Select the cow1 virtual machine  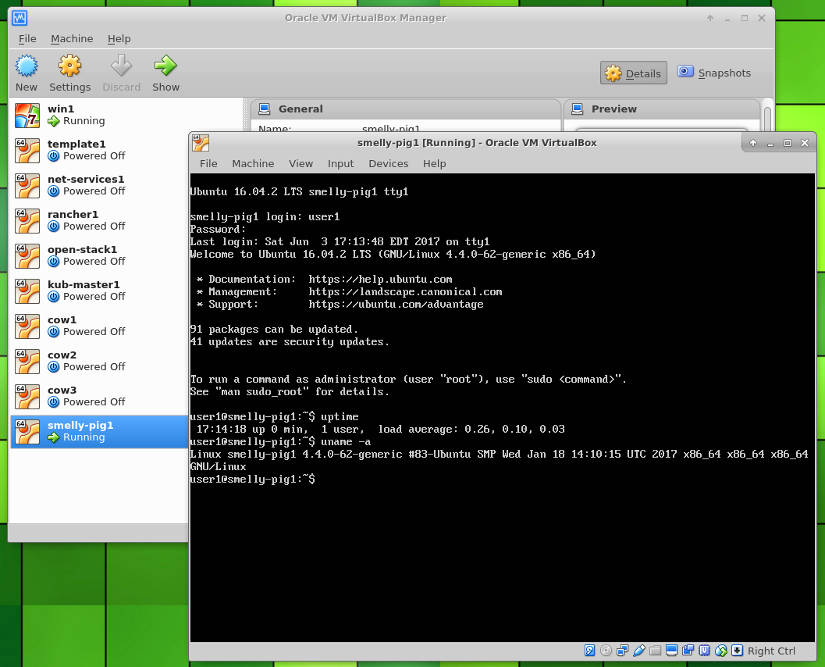[x=99, y=326]
